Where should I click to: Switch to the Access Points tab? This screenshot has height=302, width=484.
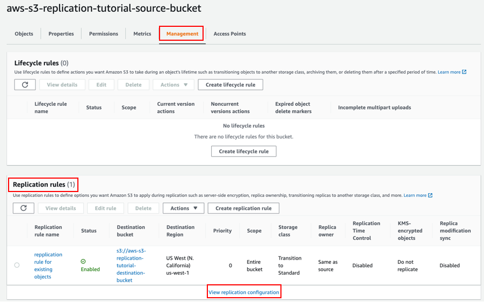(x=230, y=34)
